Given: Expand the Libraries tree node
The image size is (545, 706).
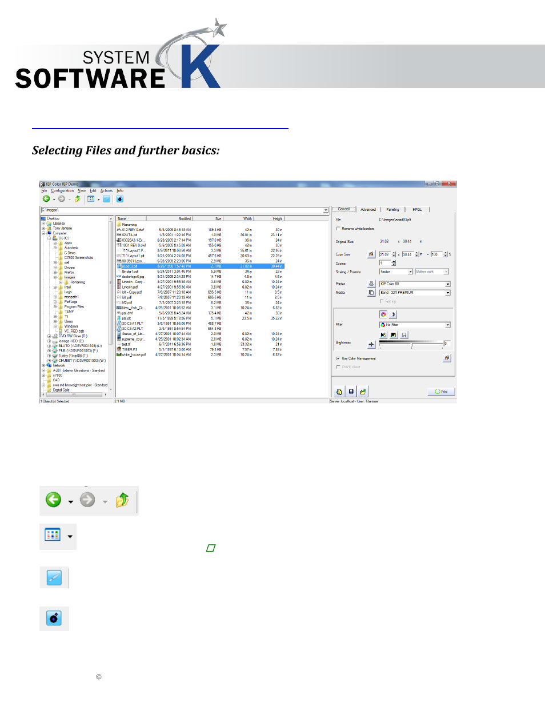Looking at the screenshot, I should pyautogui.click(x=43, y=224).
